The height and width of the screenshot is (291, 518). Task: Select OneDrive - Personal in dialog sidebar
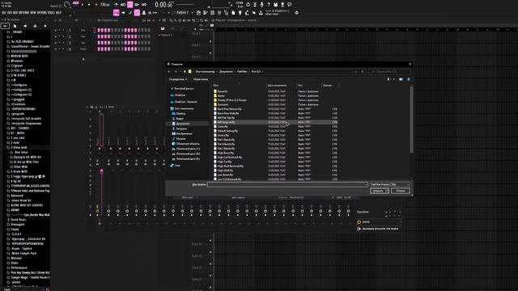(185, 102)
